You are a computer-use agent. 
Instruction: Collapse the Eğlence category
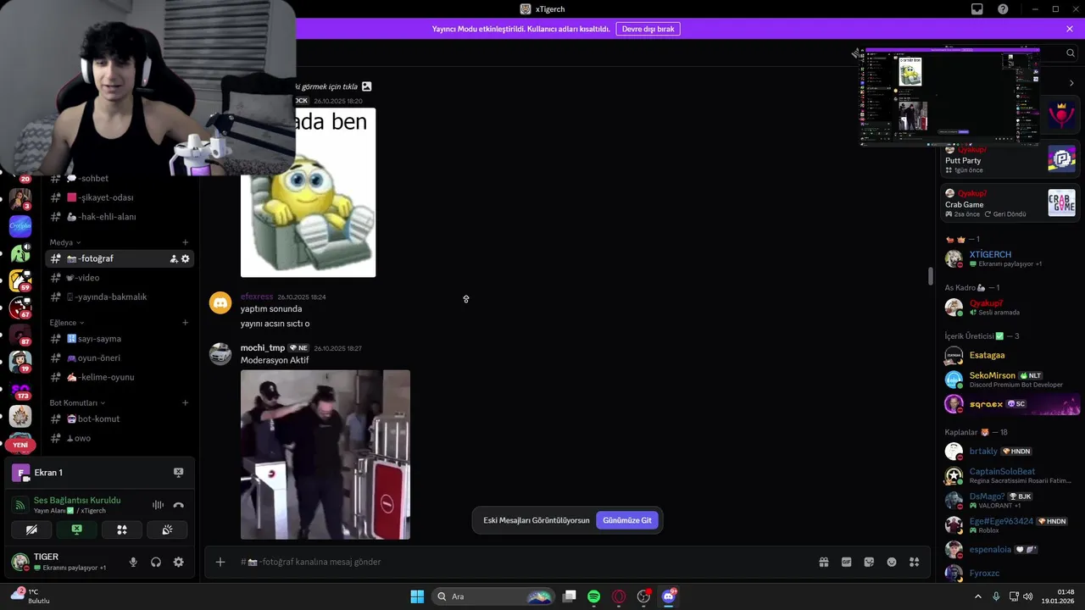coord(68,323)
